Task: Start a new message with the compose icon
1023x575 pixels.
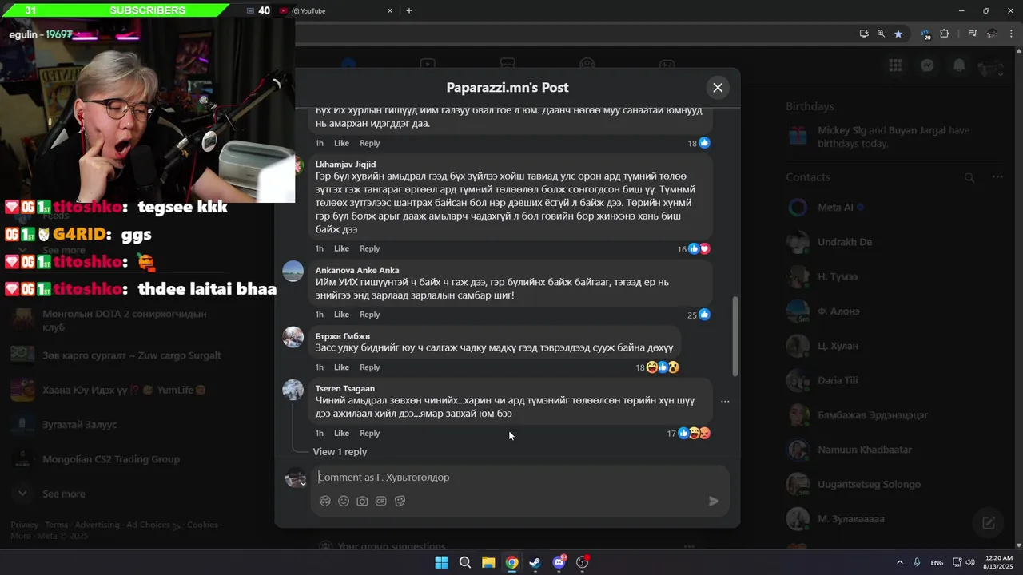Action: click(989, 523)
